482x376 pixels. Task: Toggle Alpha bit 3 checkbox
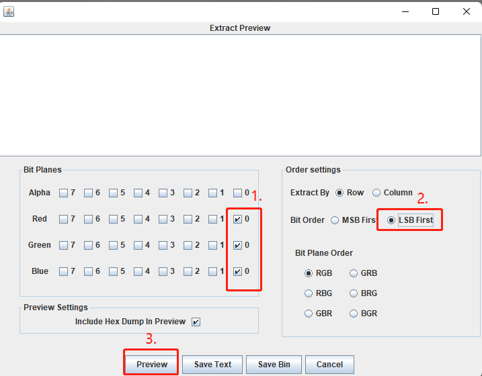click(163, 193)
